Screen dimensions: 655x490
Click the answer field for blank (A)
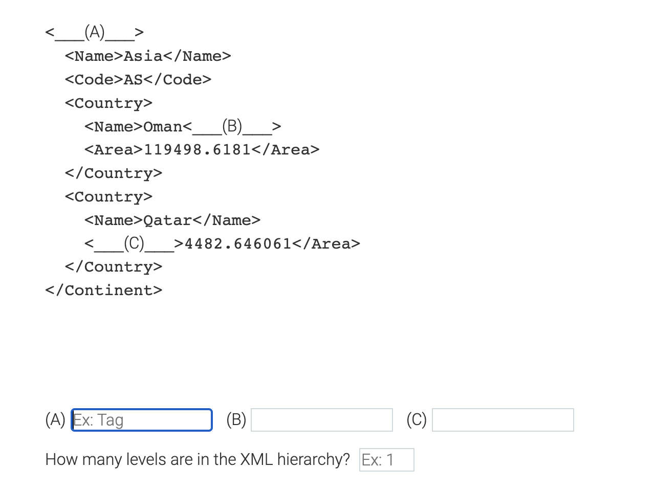point(142,420)
